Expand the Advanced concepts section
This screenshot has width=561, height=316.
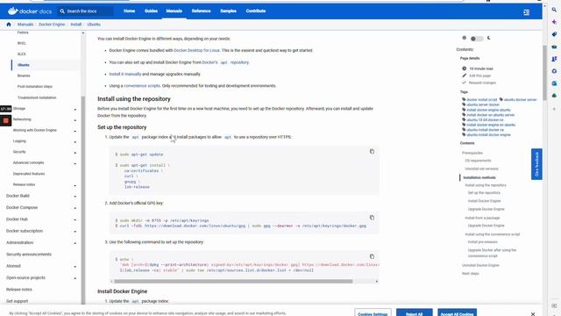pos(75,164)
